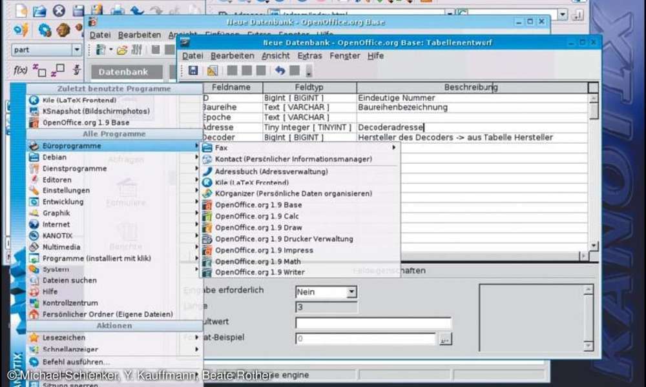Click the undo arrow in Tabellenentwurf toolbar
The image size is (646, 387).
[280, 70]
